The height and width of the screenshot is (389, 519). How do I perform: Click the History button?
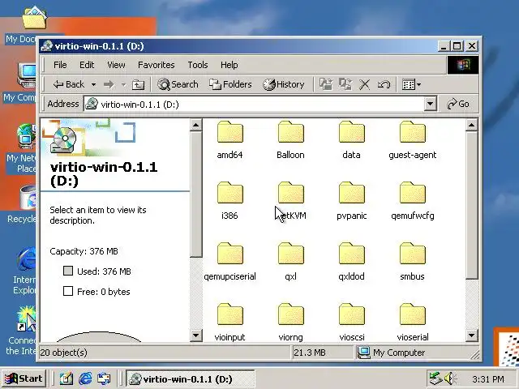coord(284,84)
